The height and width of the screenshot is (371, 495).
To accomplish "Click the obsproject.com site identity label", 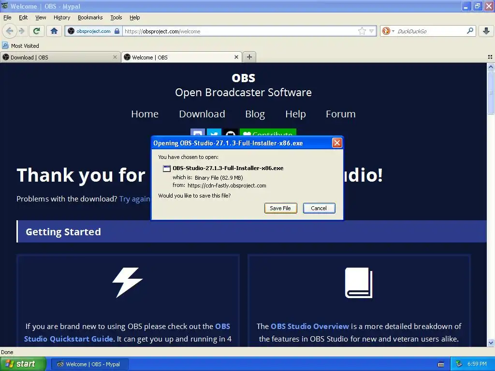I will pyautogui.click(x=93, y=31).
